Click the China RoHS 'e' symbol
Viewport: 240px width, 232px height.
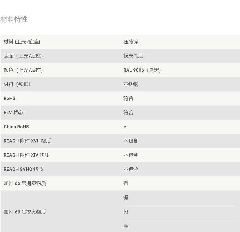[x=125, y=127]
